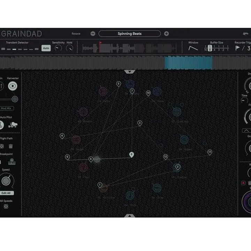Viewport: 251px width, 251px height.
Task: Select flight path breakpoint 9
Action: [x=67, y=157]
